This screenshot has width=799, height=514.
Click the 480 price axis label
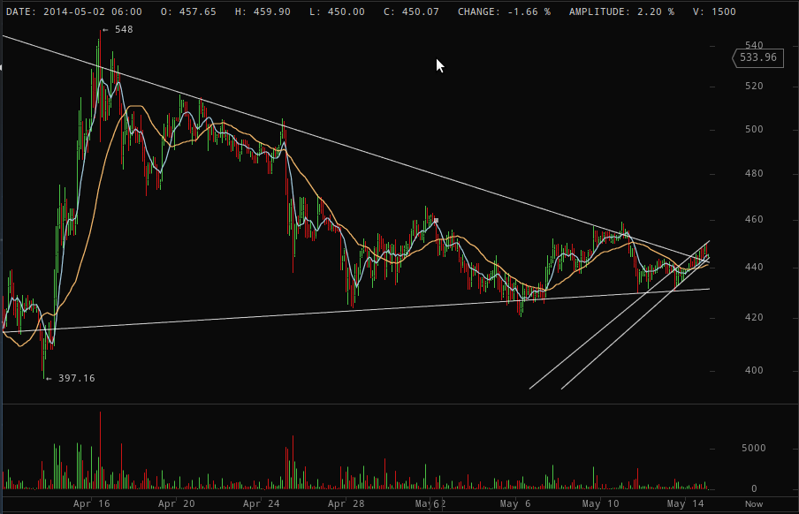click(x=754, y=174)
